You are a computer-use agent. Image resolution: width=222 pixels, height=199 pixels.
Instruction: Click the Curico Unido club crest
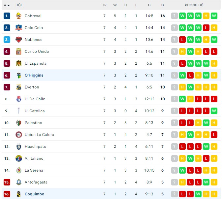(x=18, y=51)
